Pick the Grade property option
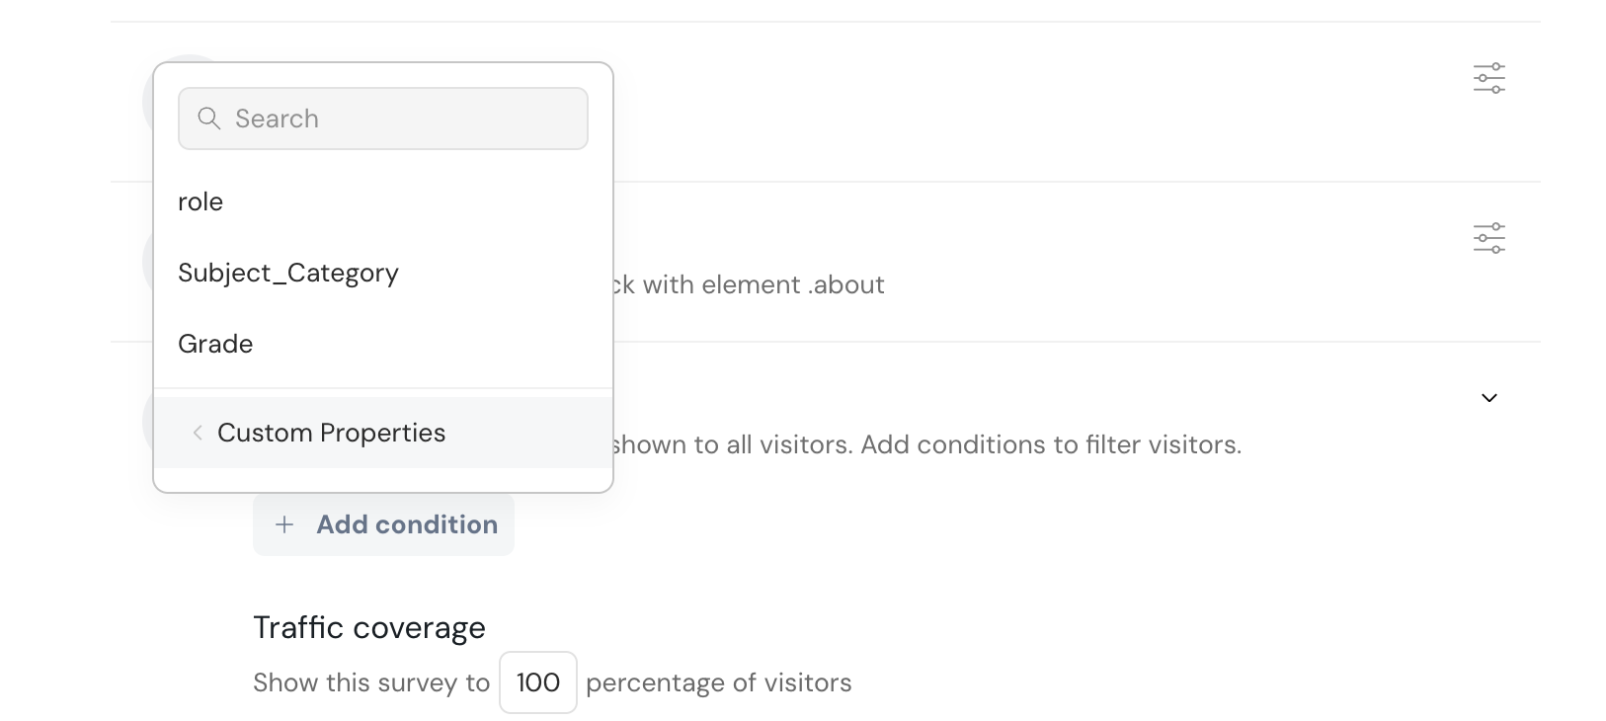Viewport: 1606px width, 721px height. pyautogui.click(x=215, y=345)
